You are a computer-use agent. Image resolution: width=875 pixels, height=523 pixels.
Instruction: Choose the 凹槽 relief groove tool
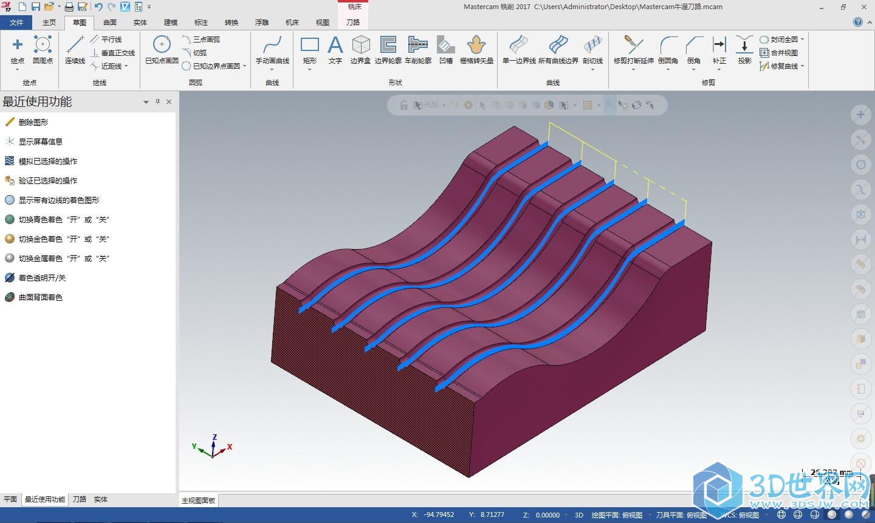pos(446,49)
